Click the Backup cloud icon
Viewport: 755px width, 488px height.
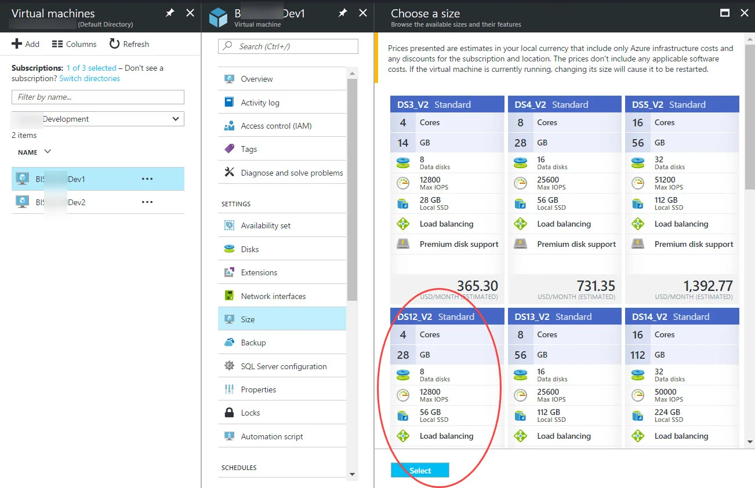[230, 343]
